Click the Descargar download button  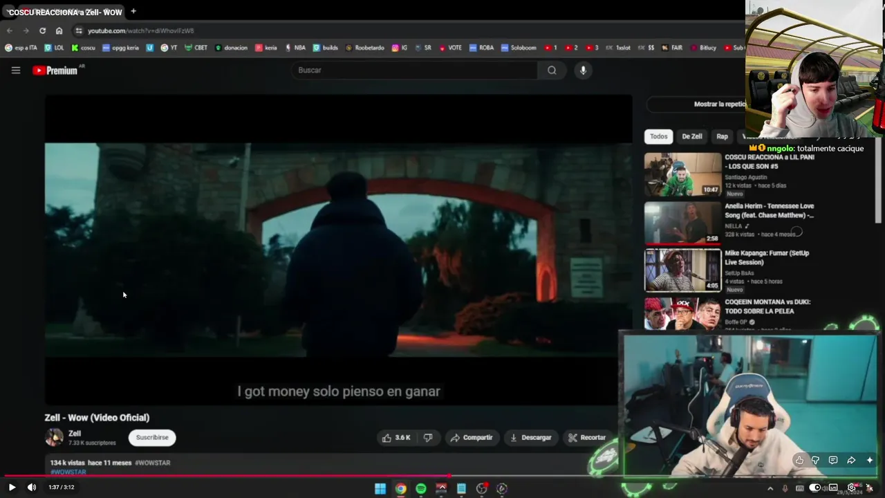tap(531, 437)
